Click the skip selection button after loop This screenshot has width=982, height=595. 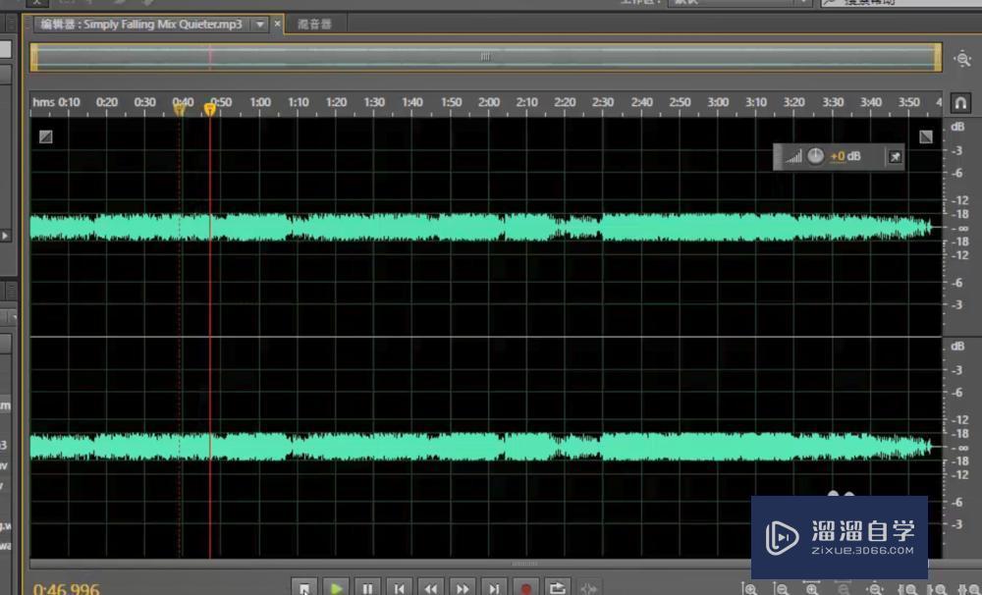click(x=588, y=588)
